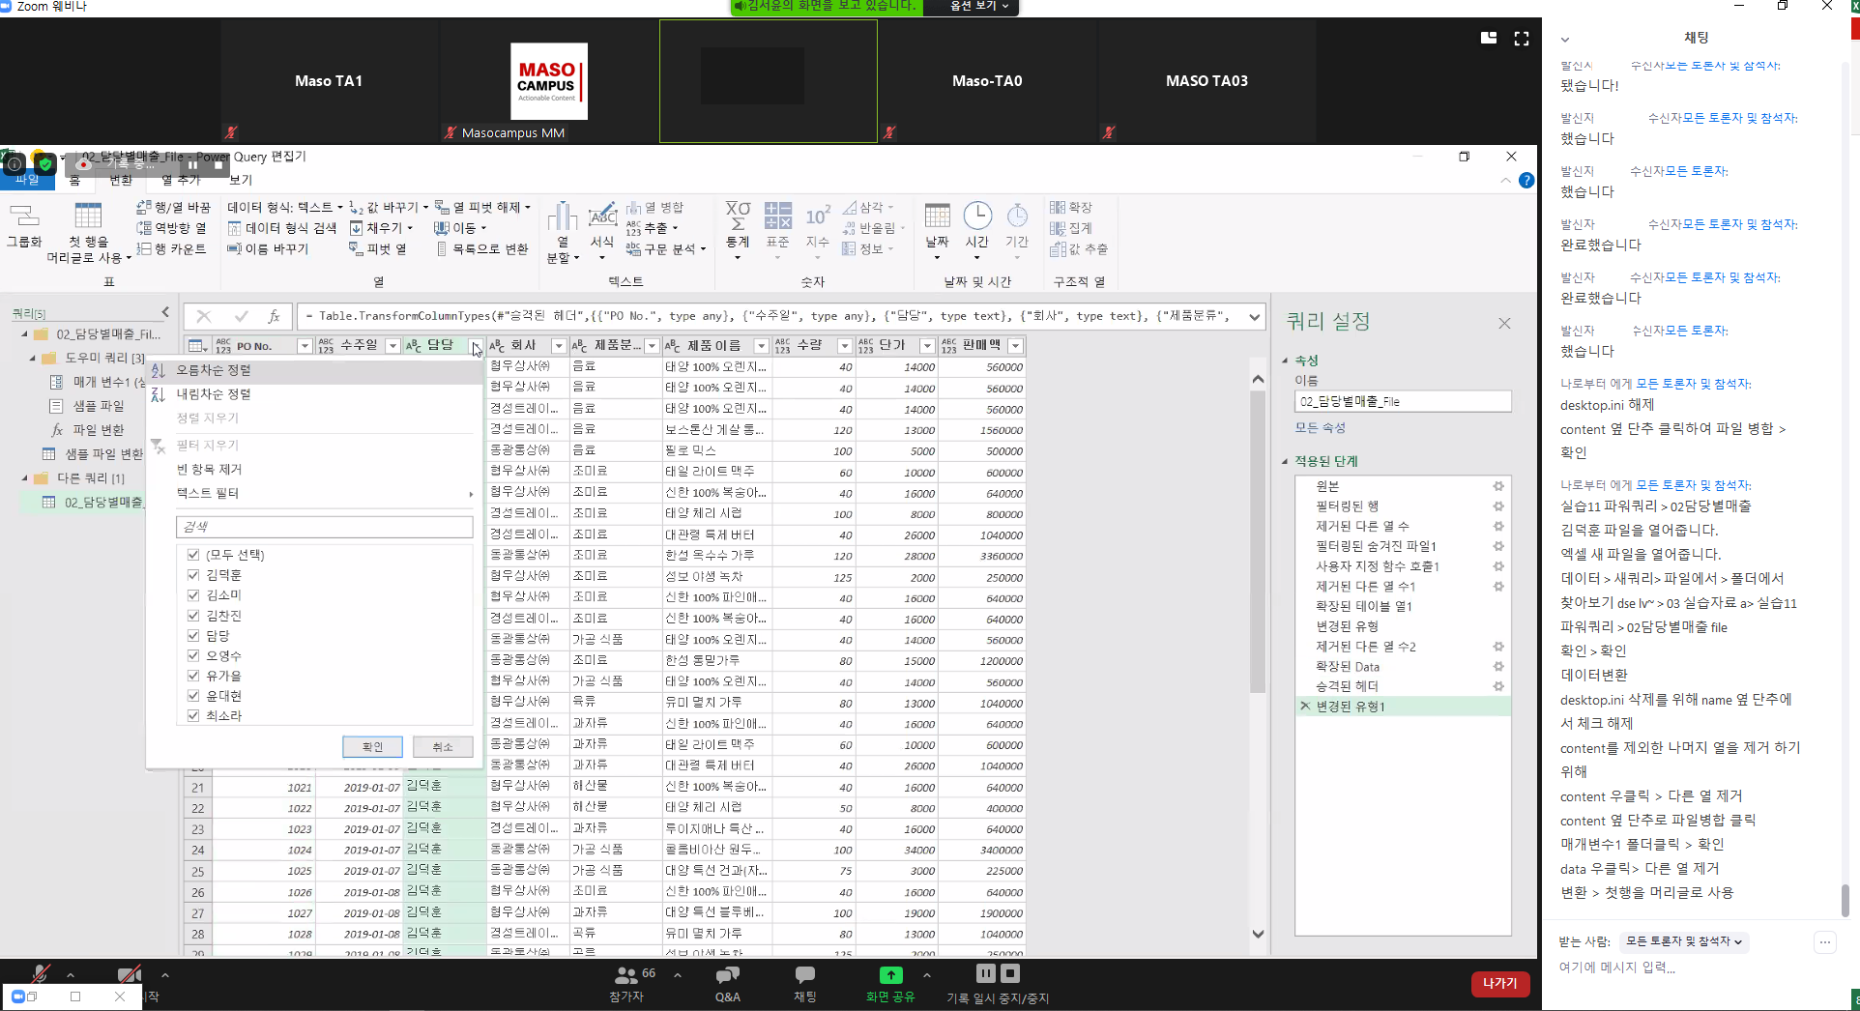Screen dimensions: 1860x1011
Task: Click the 확인 button in filter popup
Action: 372,747
